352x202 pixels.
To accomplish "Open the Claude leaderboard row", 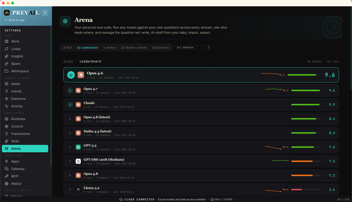I will coord(201,104).
